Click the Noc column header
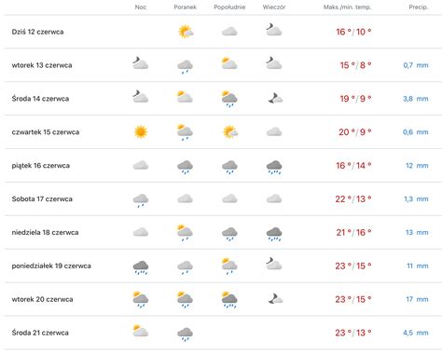442x355 pixels. (141, 7)
